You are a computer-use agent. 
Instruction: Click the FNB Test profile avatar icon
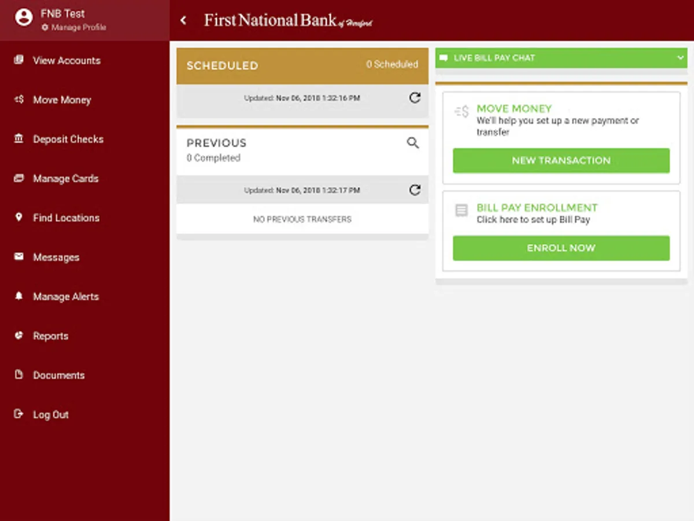pyautogui.click(x=24, y=18)
